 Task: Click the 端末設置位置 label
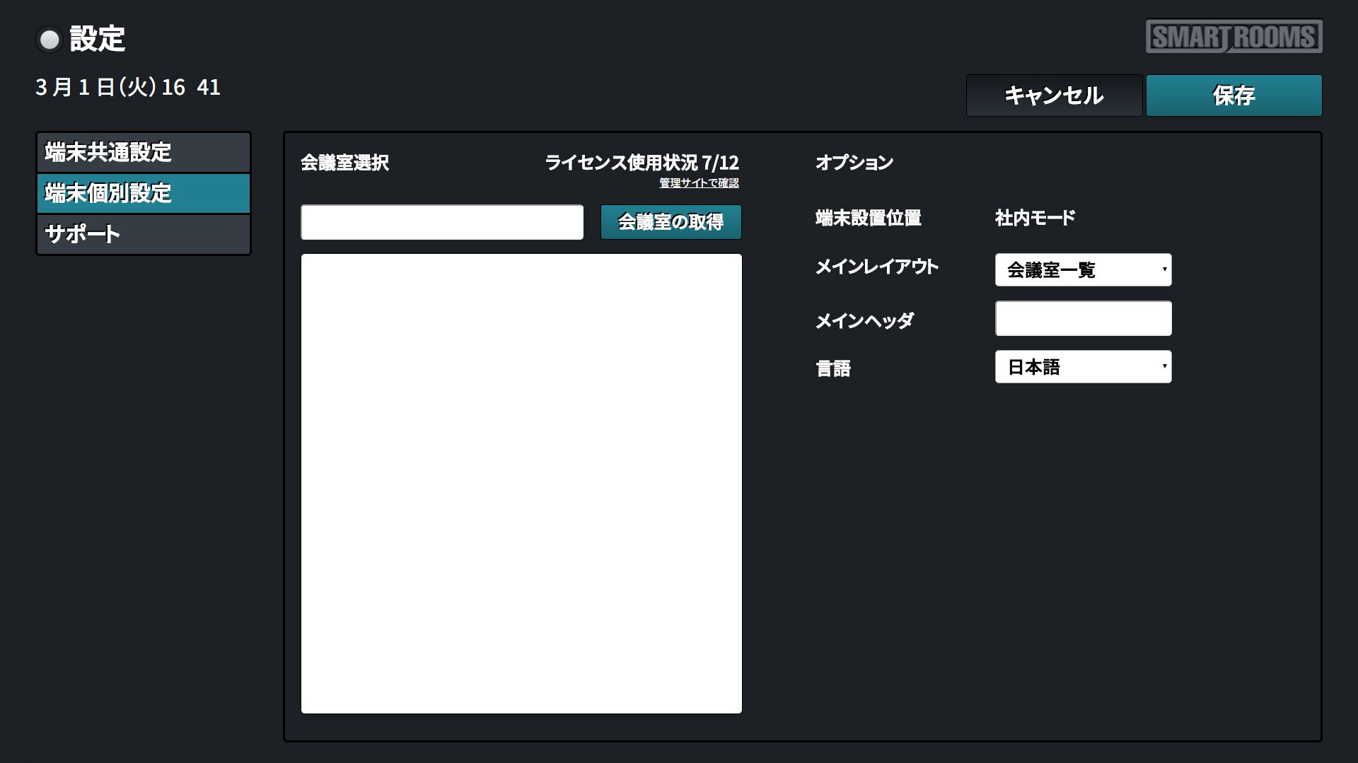pos(868,218)
